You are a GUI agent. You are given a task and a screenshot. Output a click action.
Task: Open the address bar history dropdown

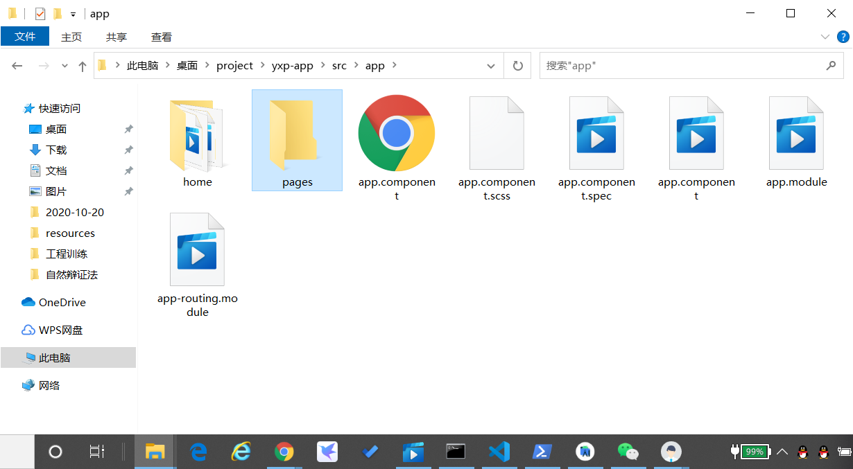[x=491, y=66]
